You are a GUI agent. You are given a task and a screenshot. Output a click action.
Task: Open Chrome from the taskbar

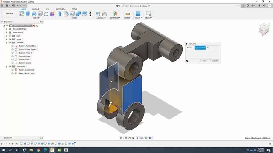(x=38, y=150)
